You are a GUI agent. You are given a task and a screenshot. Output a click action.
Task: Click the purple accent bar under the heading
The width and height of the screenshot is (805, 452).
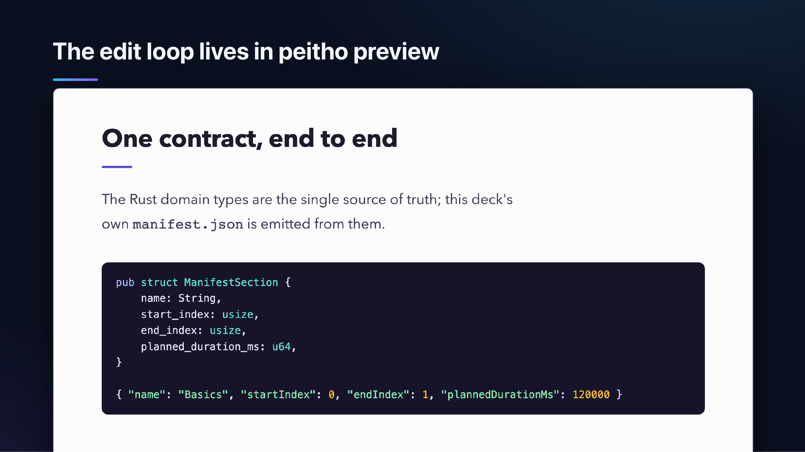pyautogui.click(x=117, y=167)
